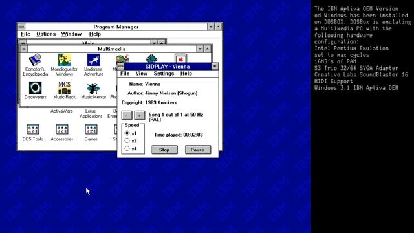This screenshot has height=233, width=414.
Task: Click the SIDPLAY - Vienna title bar
Action: (168, 67)
